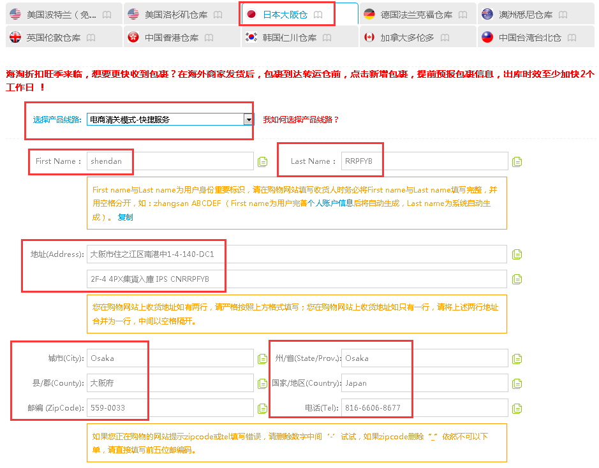Copy the first address line via its icon
The width and height of the screenshot is (599, 468).
pyautogui.click(x=517, y=255)
